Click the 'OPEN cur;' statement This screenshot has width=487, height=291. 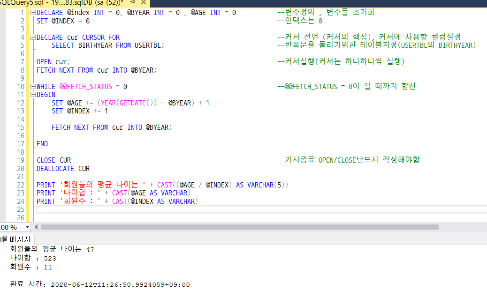pyautogui.click(x=53, y=62)
